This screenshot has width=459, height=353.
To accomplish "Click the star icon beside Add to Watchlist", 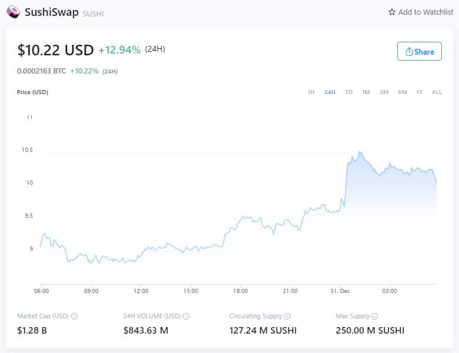I will click(391, 12).
